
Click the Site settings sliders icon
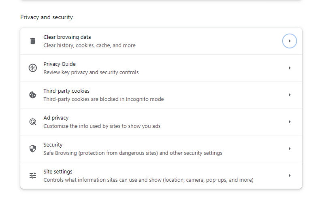[33, 176]
